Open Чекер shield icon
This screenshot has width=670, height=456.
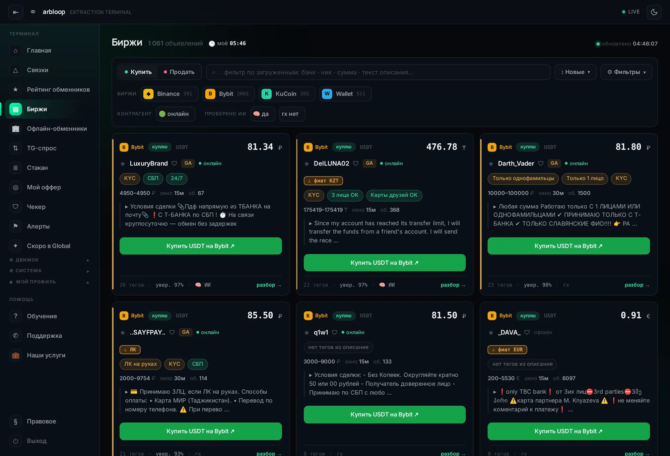click(15, 207)
